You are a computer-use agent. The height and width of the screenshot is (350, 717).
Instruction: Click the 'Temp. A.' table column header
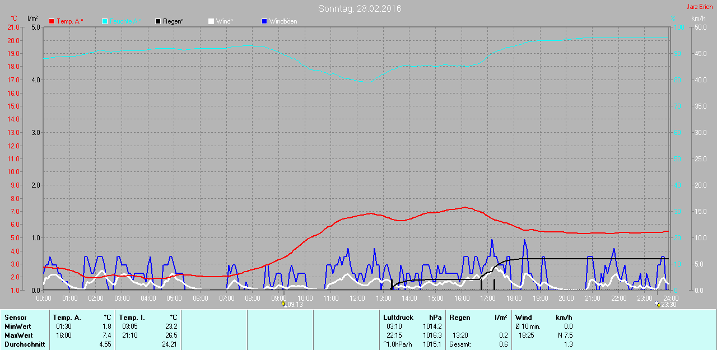click(x=68, y=318)
